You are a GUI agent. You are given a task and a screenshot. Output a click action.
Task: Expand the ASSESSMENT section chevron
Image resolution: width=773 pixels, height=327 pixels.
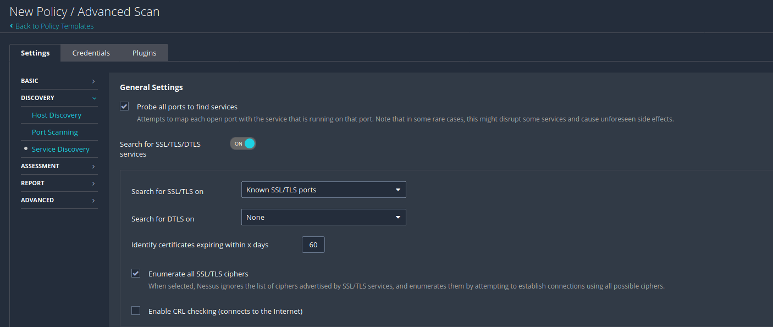click(93, 167)
